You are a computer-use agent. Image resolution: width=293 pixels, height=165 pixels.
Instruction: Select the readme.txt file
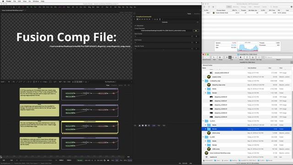[x=213, y=157]
